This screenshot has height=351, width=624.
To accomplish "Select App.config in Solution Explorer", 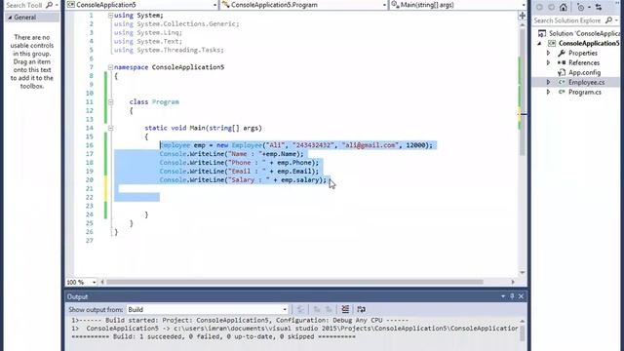I will click(584, 72).
